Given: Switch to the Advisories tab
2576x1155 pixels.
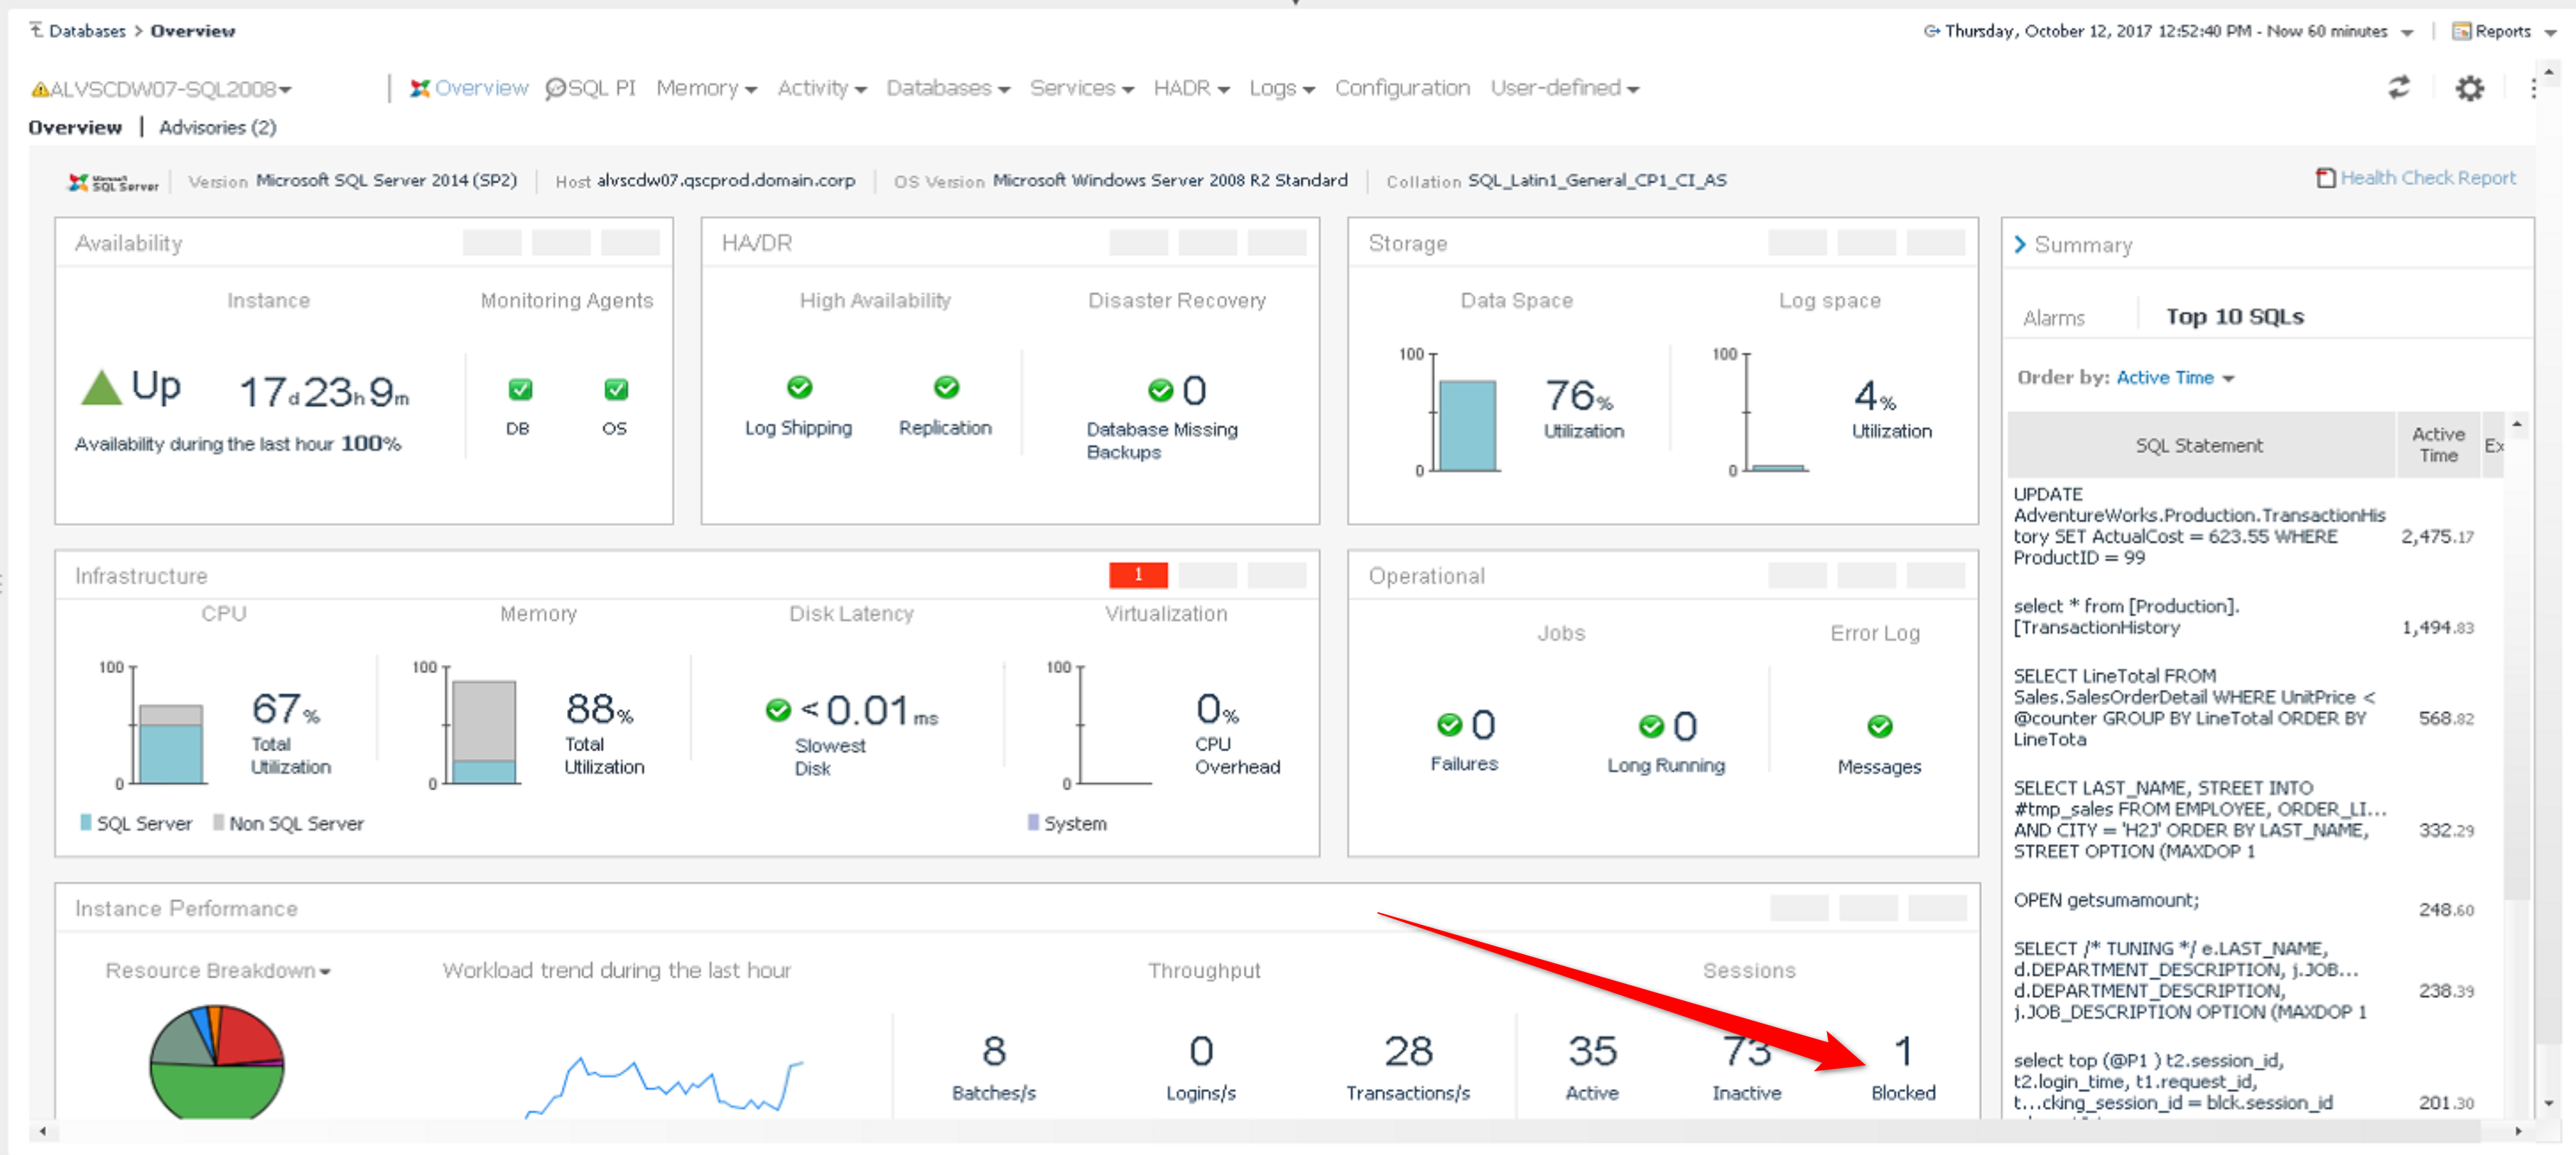Looking at the screenshot, I should 217,127.
